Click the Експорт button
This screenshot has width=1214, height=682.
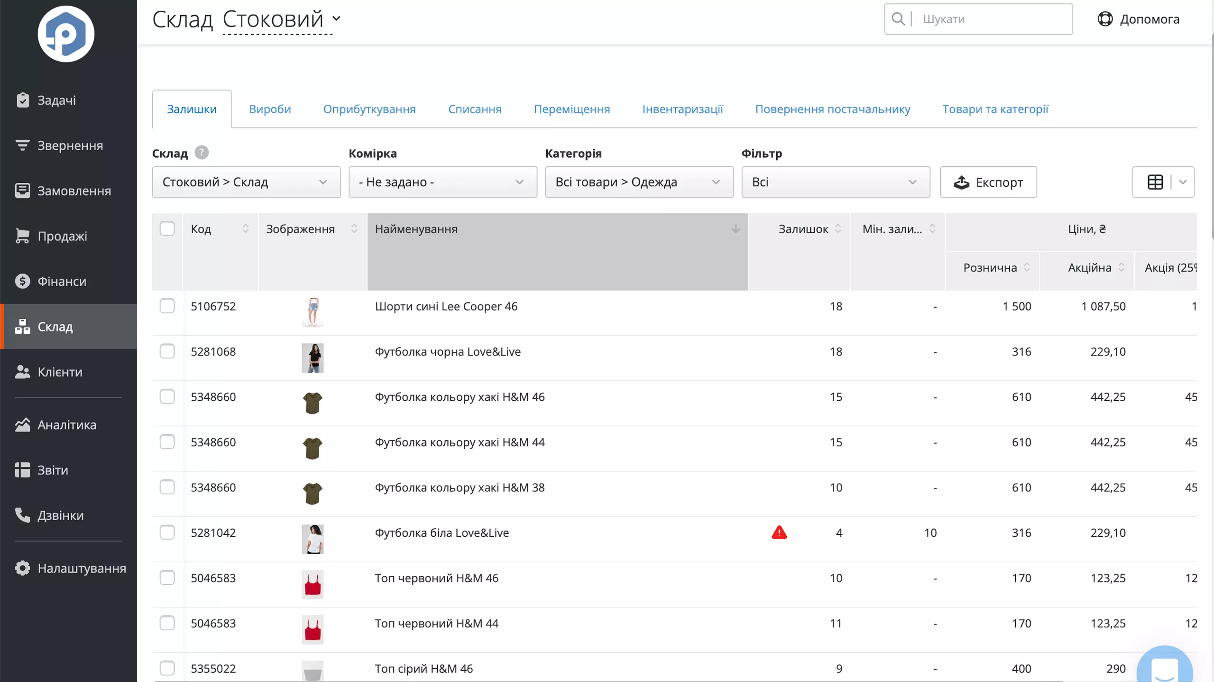[x=988, y=182]
